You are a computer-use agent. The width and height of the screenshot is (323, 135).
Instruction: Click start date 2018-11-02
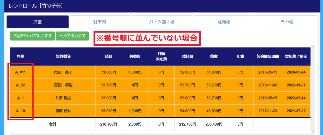(268, 85)
